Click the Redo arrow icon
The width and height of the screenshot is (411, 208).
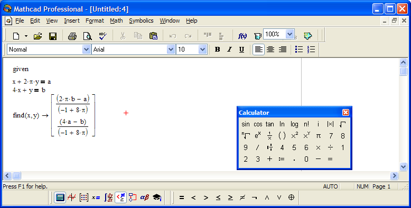click(188, 36)
